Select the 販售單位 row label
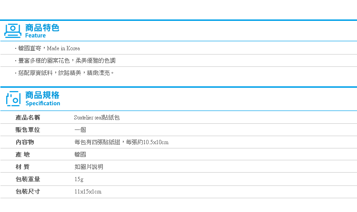Image resolution: width=357 pixels, height=212 pixels. (x=28, y=129)
